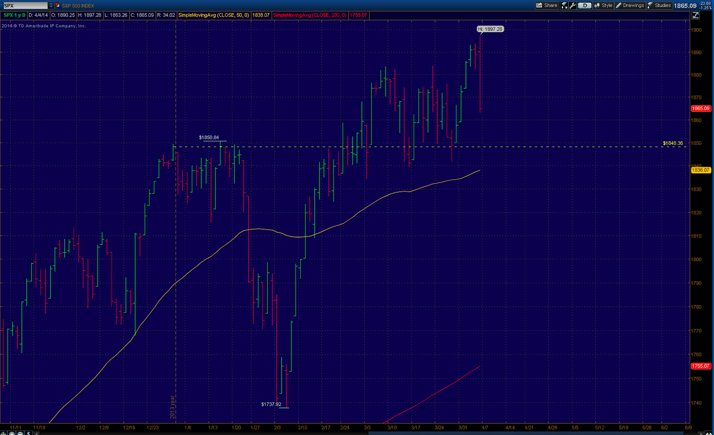Click the 1838.07 value in the header row
The width and height of the screenshot is (714, 435).
click(x=261, y=15)
